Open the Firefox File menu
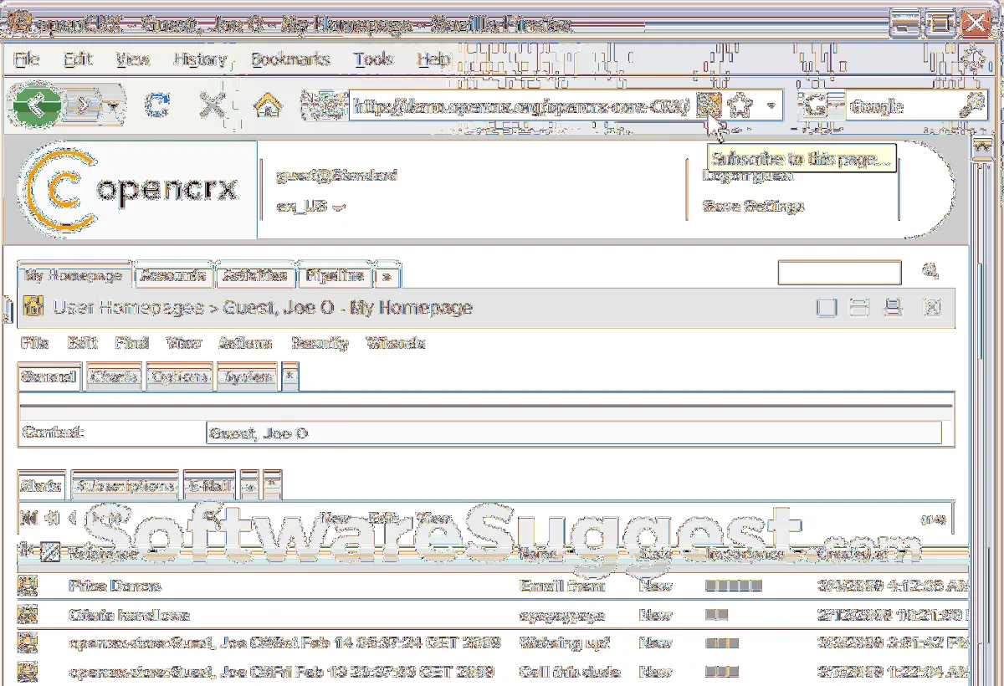The height and width of the screenshot is (686, 1004). coord(27,59)
